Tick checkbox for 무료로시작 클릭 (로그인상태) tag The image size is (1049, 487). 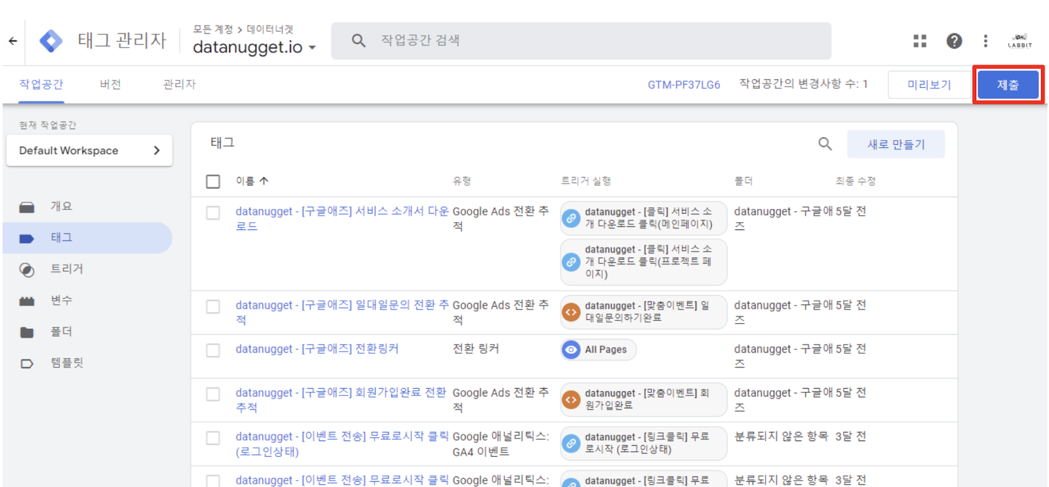pos(213,438)
